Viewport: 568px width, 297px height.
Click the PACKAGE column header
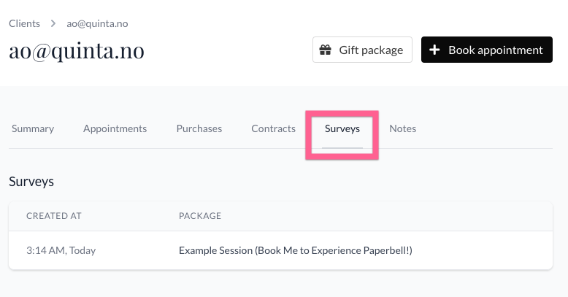coord(200,216)
